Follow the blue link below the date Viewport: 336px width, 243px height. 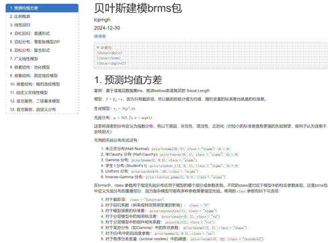(x=100, y=36)
